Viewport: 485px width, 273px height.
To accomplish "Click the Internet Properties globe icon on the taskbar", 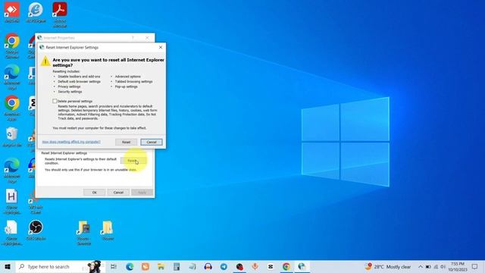I will point(302,266).
